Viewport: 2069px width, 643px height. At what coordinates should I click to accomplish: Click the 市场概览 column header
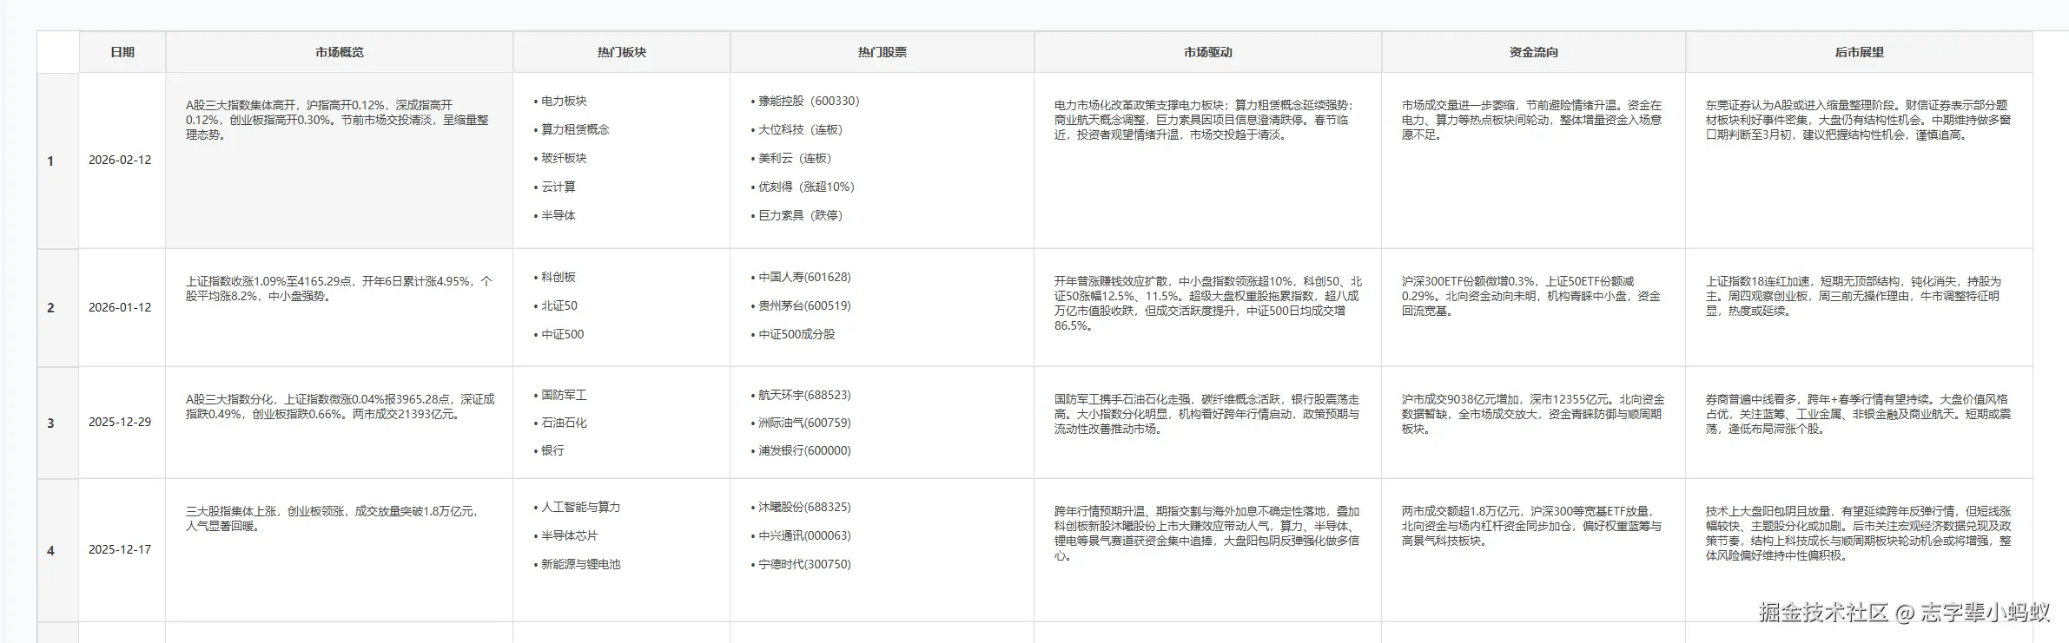coord(340,52)
